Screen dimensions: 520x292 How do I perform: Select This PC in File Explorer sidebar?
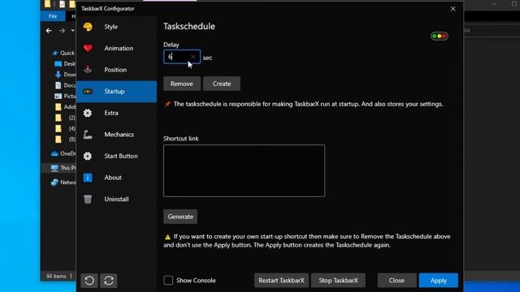[63, 168]
